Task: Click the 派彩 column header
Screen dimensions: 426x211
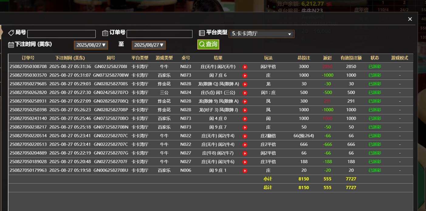Action: tap(327, 58)
